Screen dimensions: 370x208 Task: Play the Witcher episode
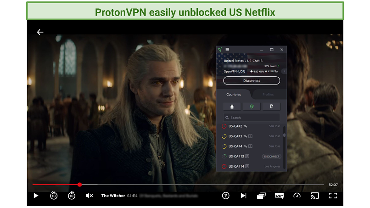tap(36, 196)
